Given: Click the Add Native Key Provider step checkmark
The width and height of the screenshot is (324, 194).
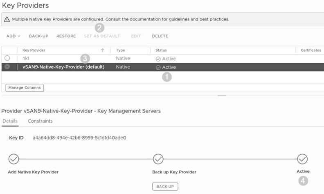Looking at the screenshot, I should (x=13, y=159).
